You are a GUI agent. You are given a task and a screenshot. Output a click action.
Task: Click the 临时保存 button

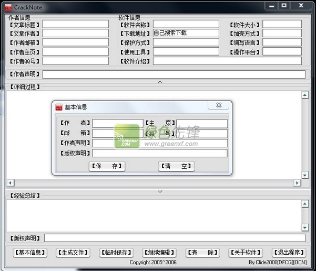tap(116, 253)
